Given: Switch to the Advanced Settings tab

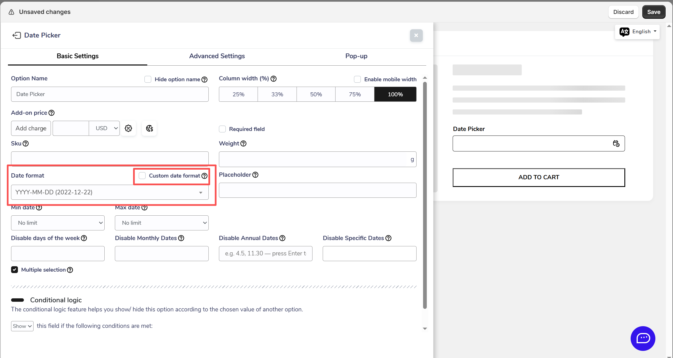Looking at the screenshot, I should (x=217, y=56).
